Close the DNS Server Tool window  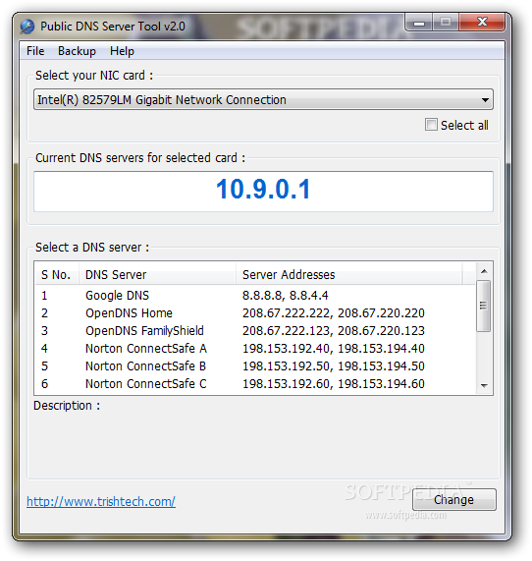[482, 23]
